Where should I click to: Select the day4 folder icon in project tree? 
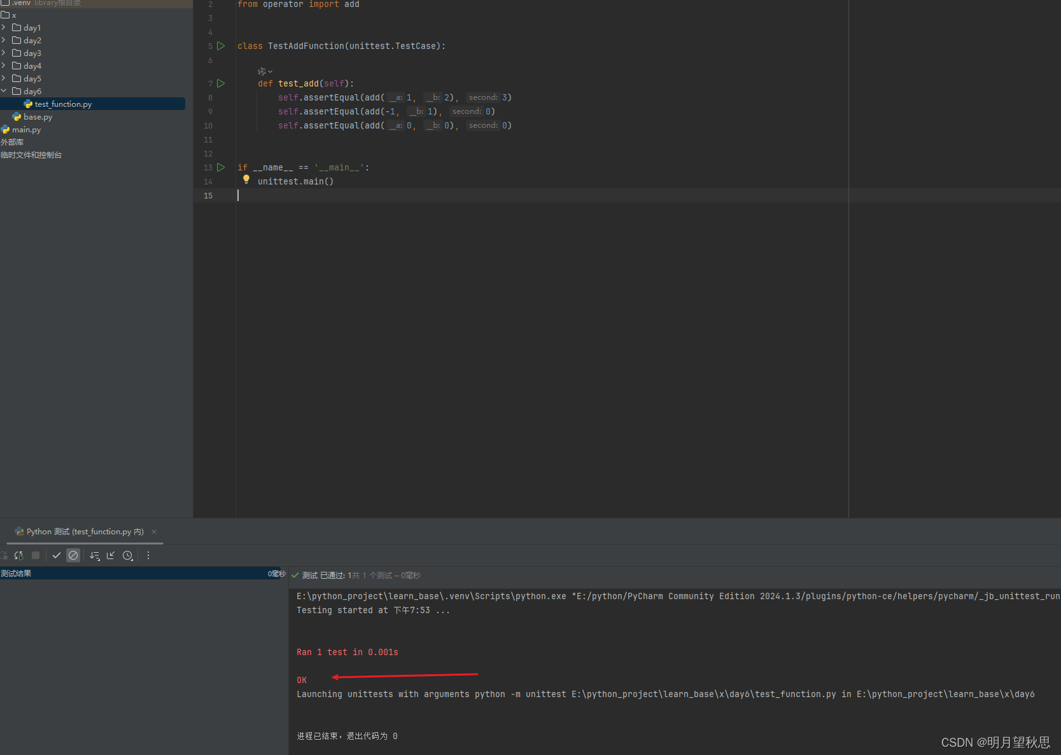tap(17, 66)
